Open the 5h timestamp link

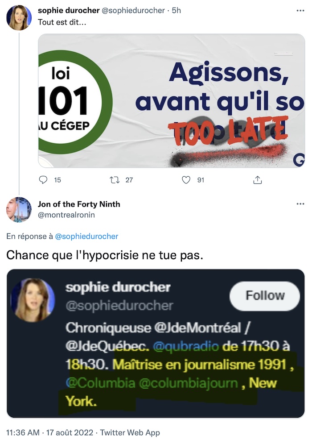pyautogui.click(x=177, y=10)
